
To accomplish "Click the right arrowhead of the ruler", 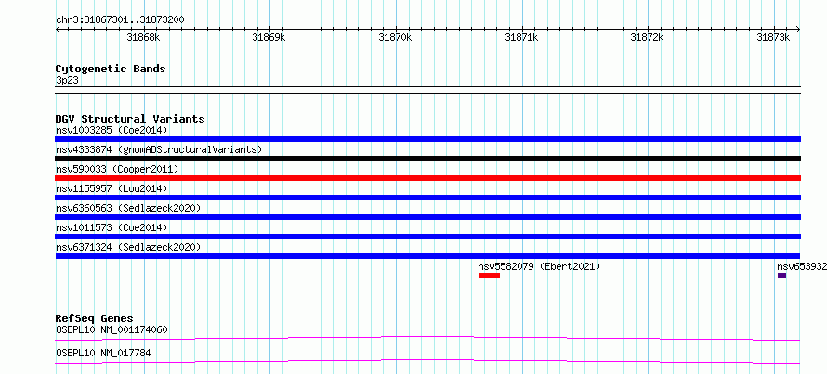I will click(x=798, y=30).
